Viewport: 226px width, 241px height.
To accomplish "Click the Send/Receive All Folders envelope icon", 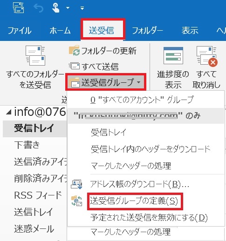I will point(35,55).
